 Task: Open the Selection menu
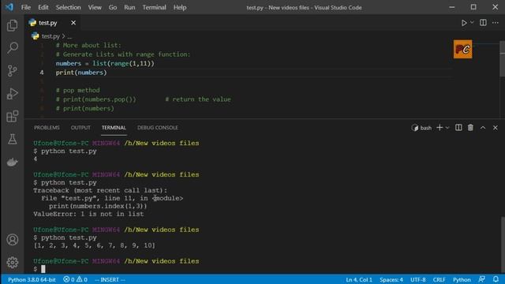click(69, 7)
